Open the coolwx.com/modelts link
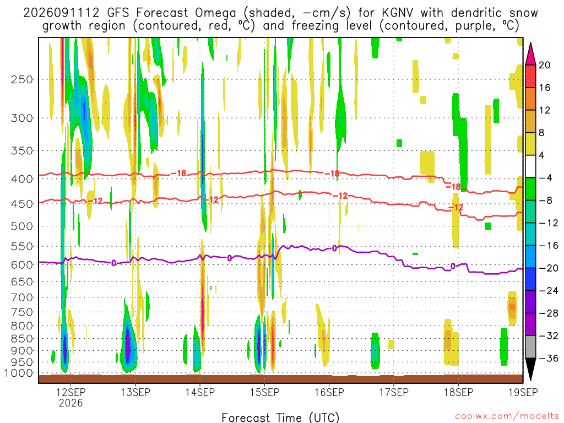The image size is (564, 423). (507, 416)
